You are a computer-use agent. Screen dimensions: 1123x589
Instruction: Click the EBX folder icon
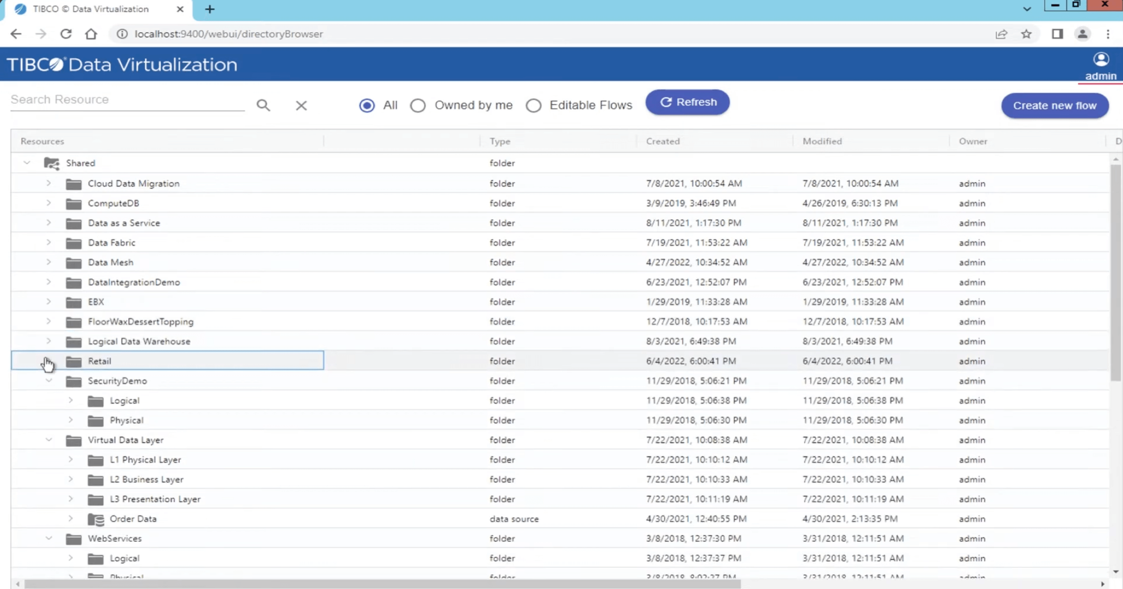pos(74,302)
